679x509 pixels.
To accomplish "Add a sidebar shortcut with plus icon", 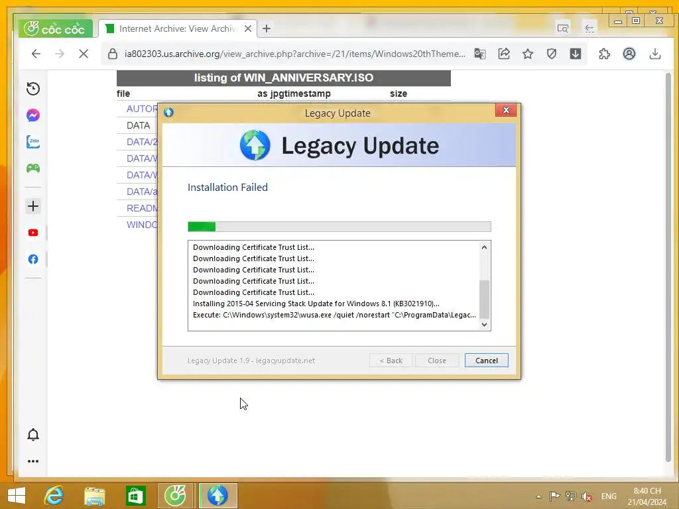I will [x=33, y=206].
